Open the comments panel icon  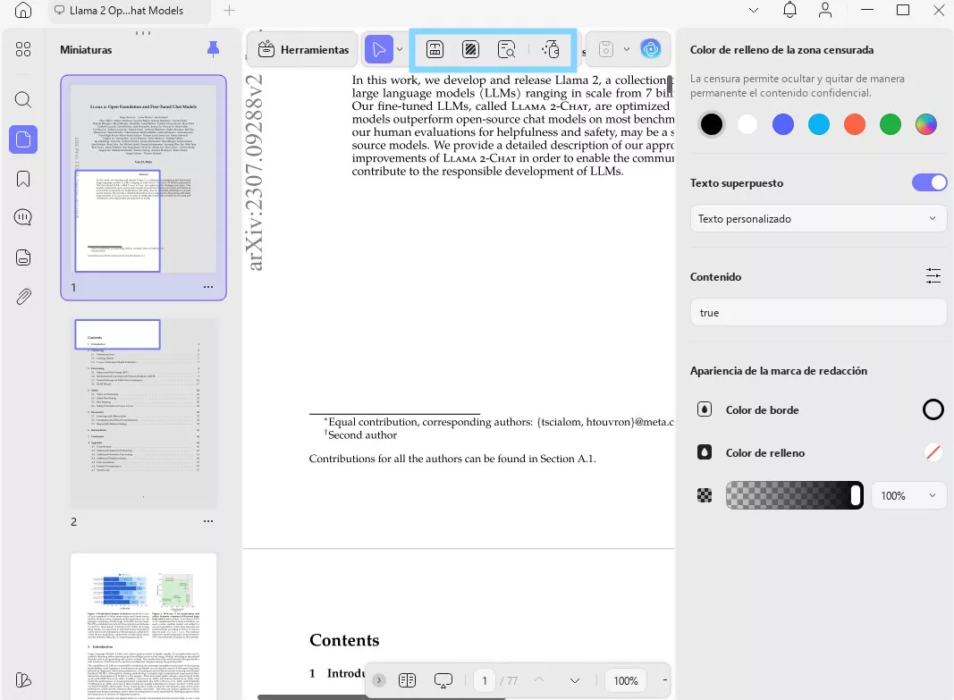pos(23,218)
